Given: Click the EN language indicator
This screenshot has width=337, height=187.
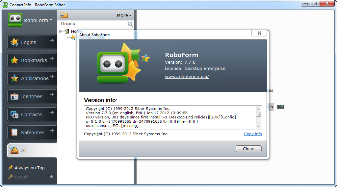Looking at the screenshot, I should [271, 107].
